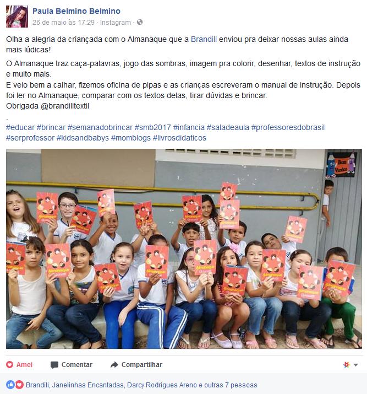Open the children's Almanaque photo

184,249
